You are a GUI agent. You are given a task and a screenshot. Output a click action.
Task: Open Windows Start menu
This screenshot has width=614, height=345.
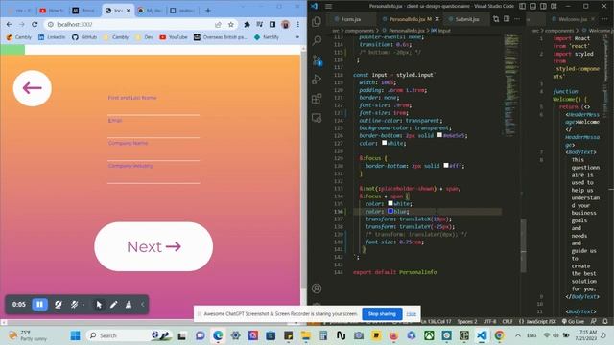75,335
